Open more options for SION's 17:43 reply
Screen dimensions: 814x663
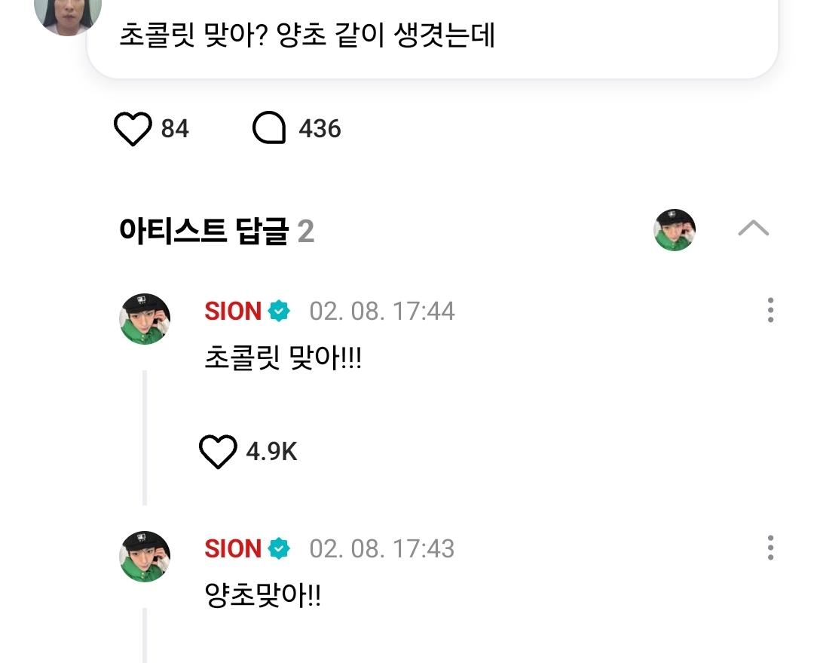(770, 548)
